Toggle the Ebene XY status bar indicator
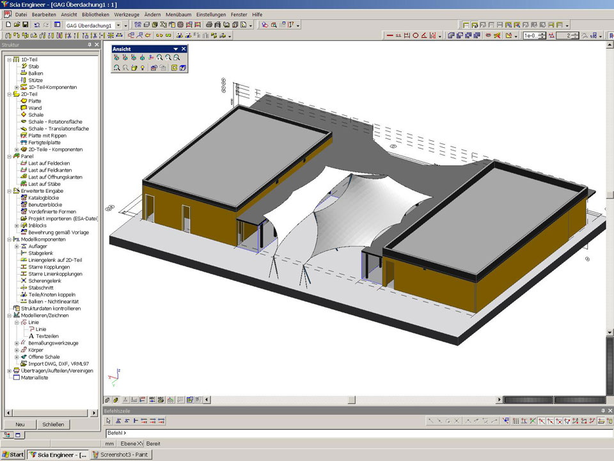 132,443
